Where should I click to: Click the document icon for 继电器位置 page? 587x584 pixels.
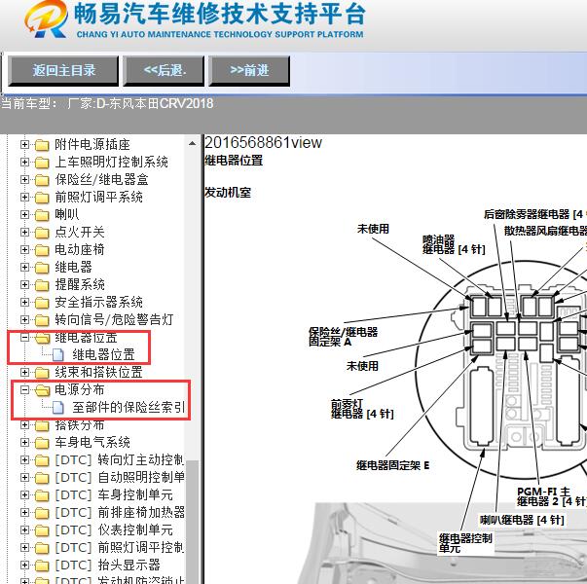point(58,354)
